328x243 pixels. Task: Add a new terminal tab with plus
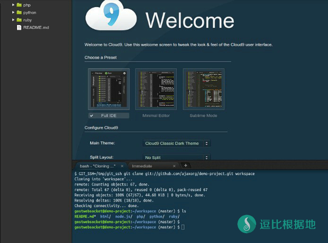[x=186, y=166]
